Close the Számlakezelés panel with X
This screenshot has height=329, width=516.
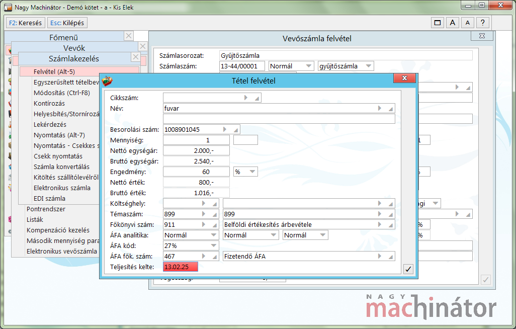click(x=136, y=57)
